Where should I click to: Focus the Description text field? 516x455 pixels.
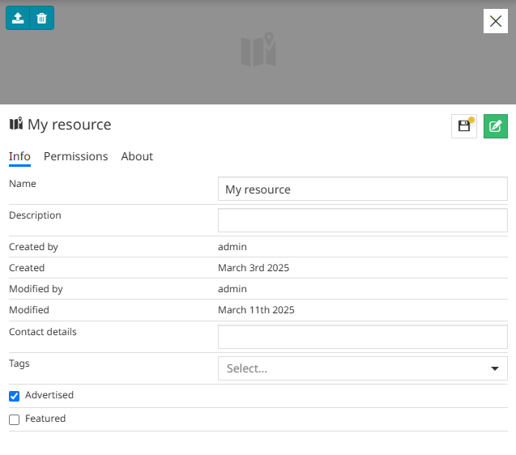[x=362, y=220]
